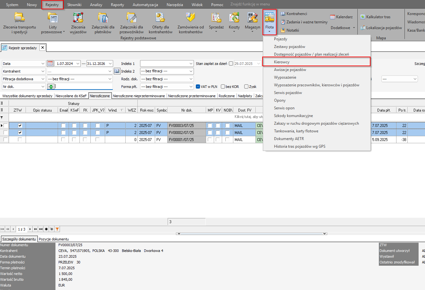Image resolution: width=425 pixels, height=290 pixels.
Task: Click the calendar icon beside date filter
Action: point(50,64)
